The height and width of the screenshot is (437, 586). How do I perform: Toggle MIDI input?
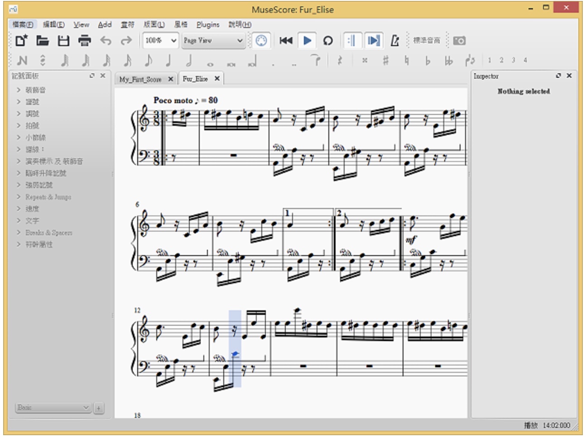tap(261, 41)
